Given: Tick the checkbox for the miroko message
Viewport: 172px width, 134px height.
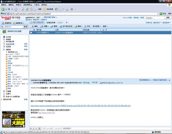Looking at the screenshot, I should click(31, 33).
